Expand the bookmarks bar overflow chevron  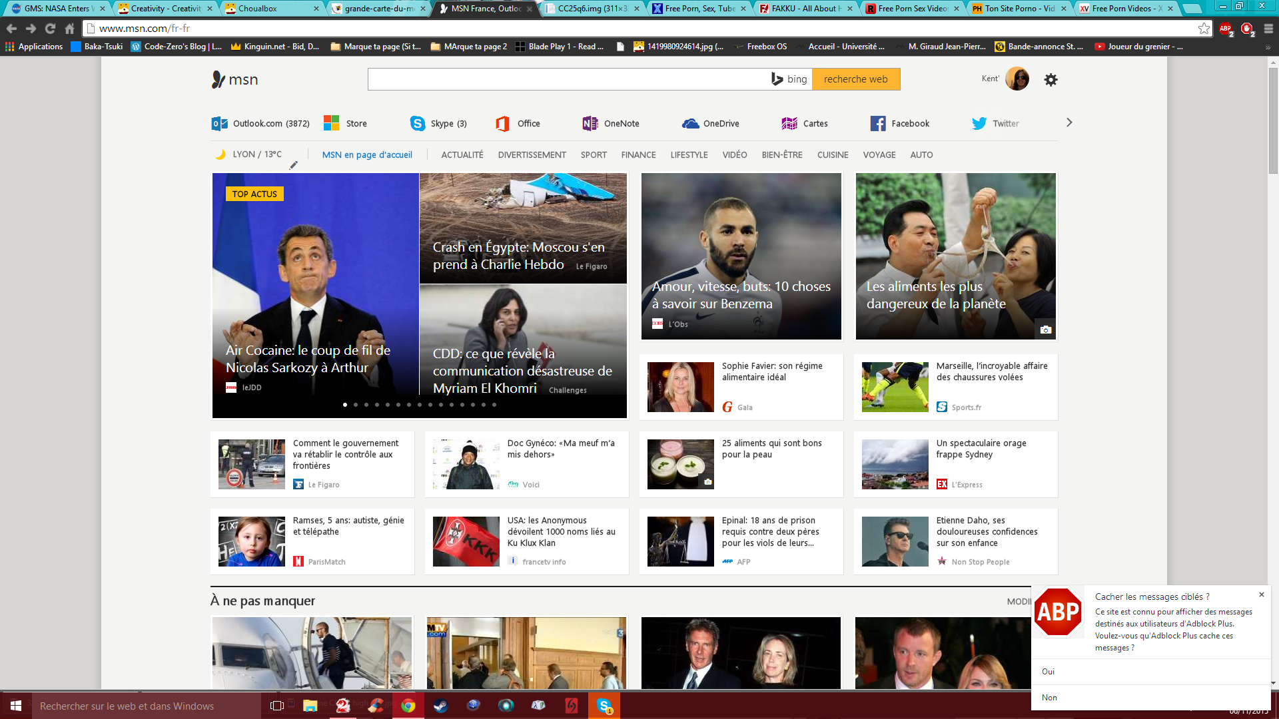click(1268, 47)
